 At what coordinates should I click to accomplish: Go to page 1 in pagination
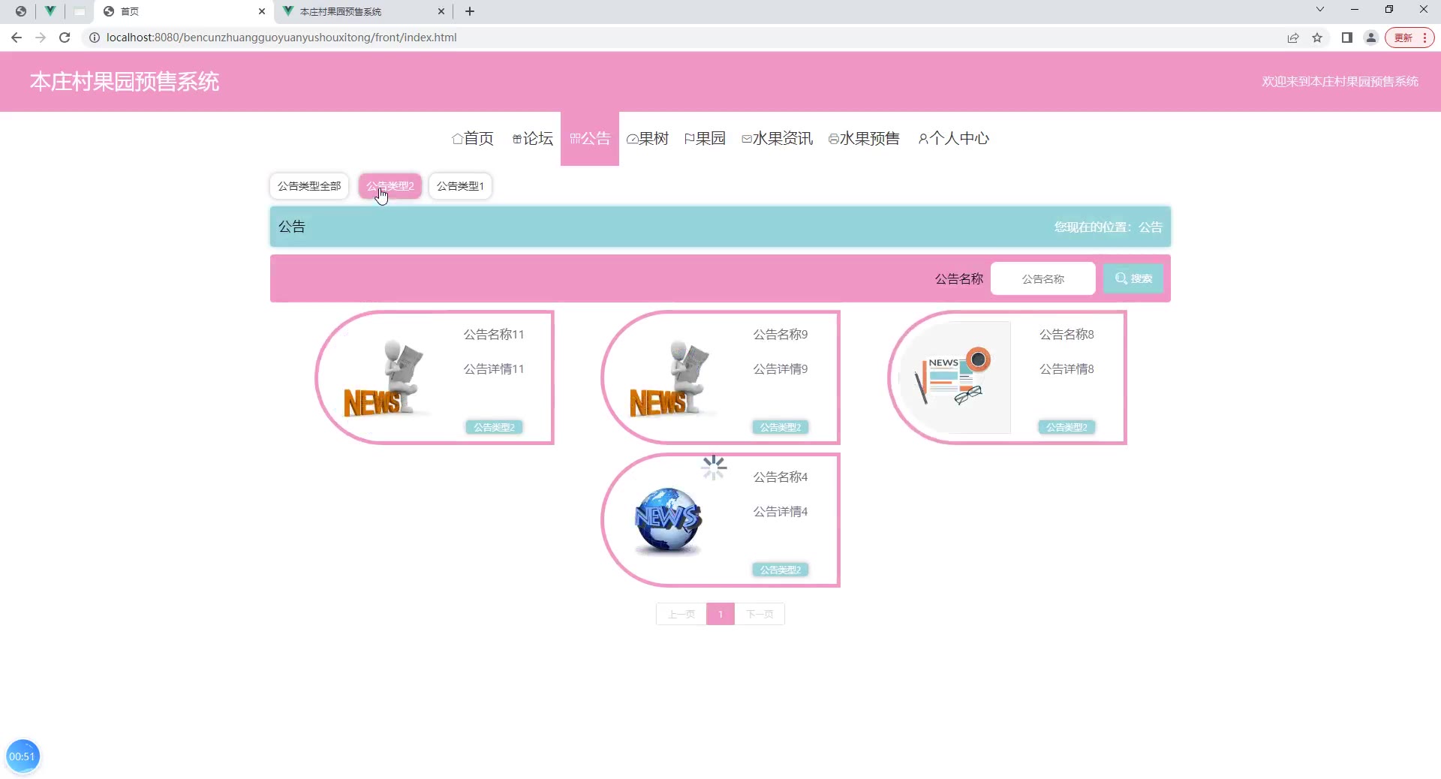pyautogui.click(x=720, y=614)
